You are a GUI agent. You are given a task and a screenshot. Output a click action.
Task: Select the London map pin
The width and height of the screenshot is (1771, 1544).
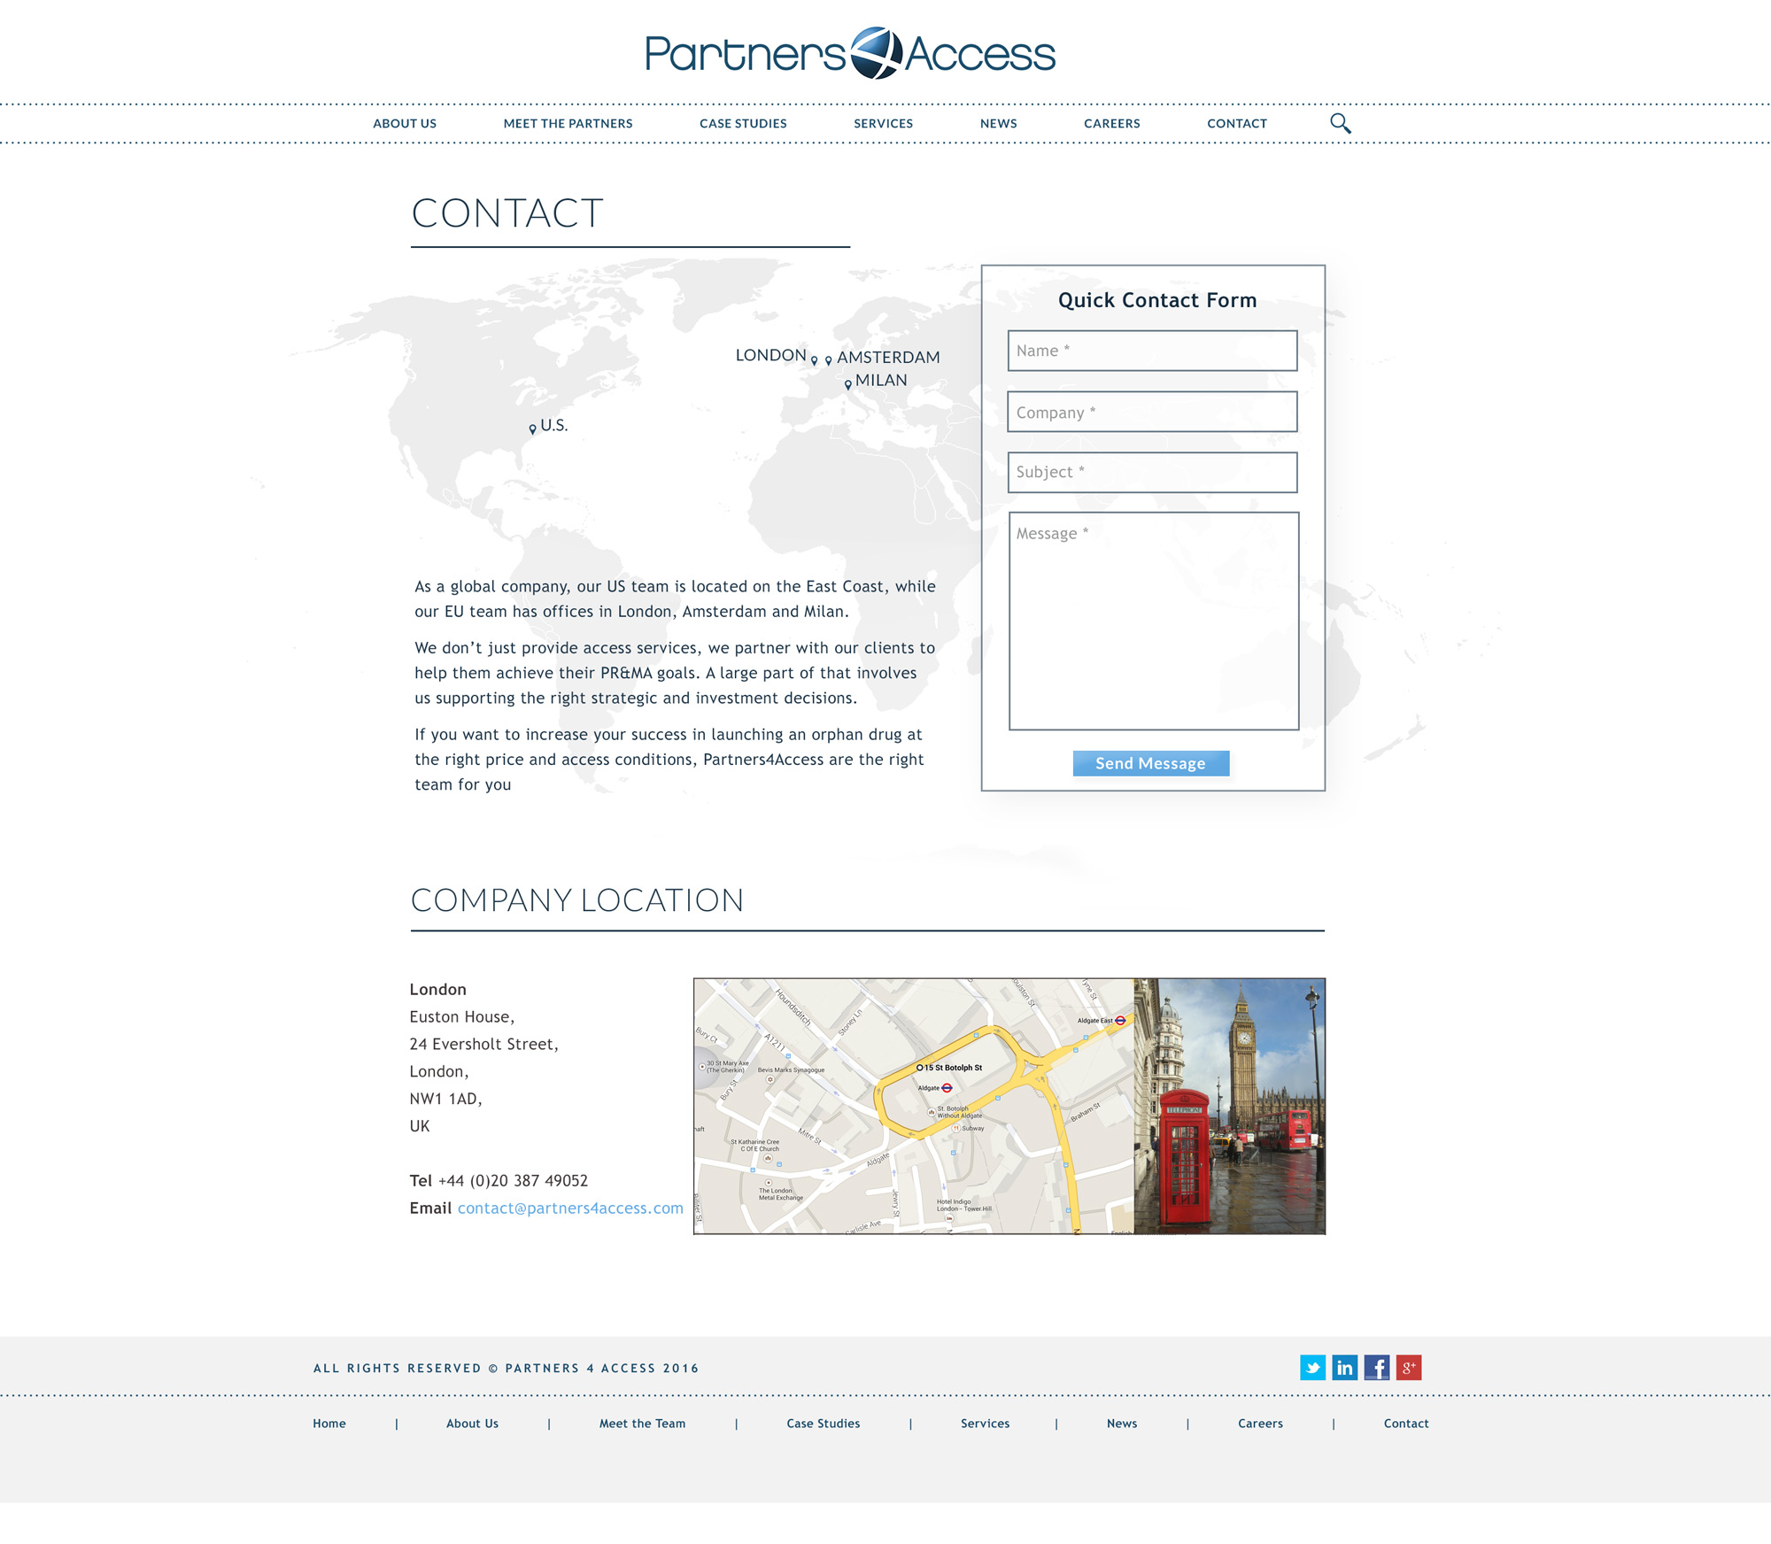point(814,360)
